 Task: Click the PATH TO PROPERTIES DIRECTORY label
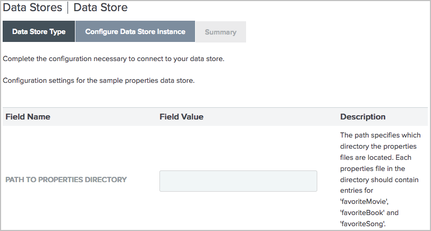tap(66, 180)
